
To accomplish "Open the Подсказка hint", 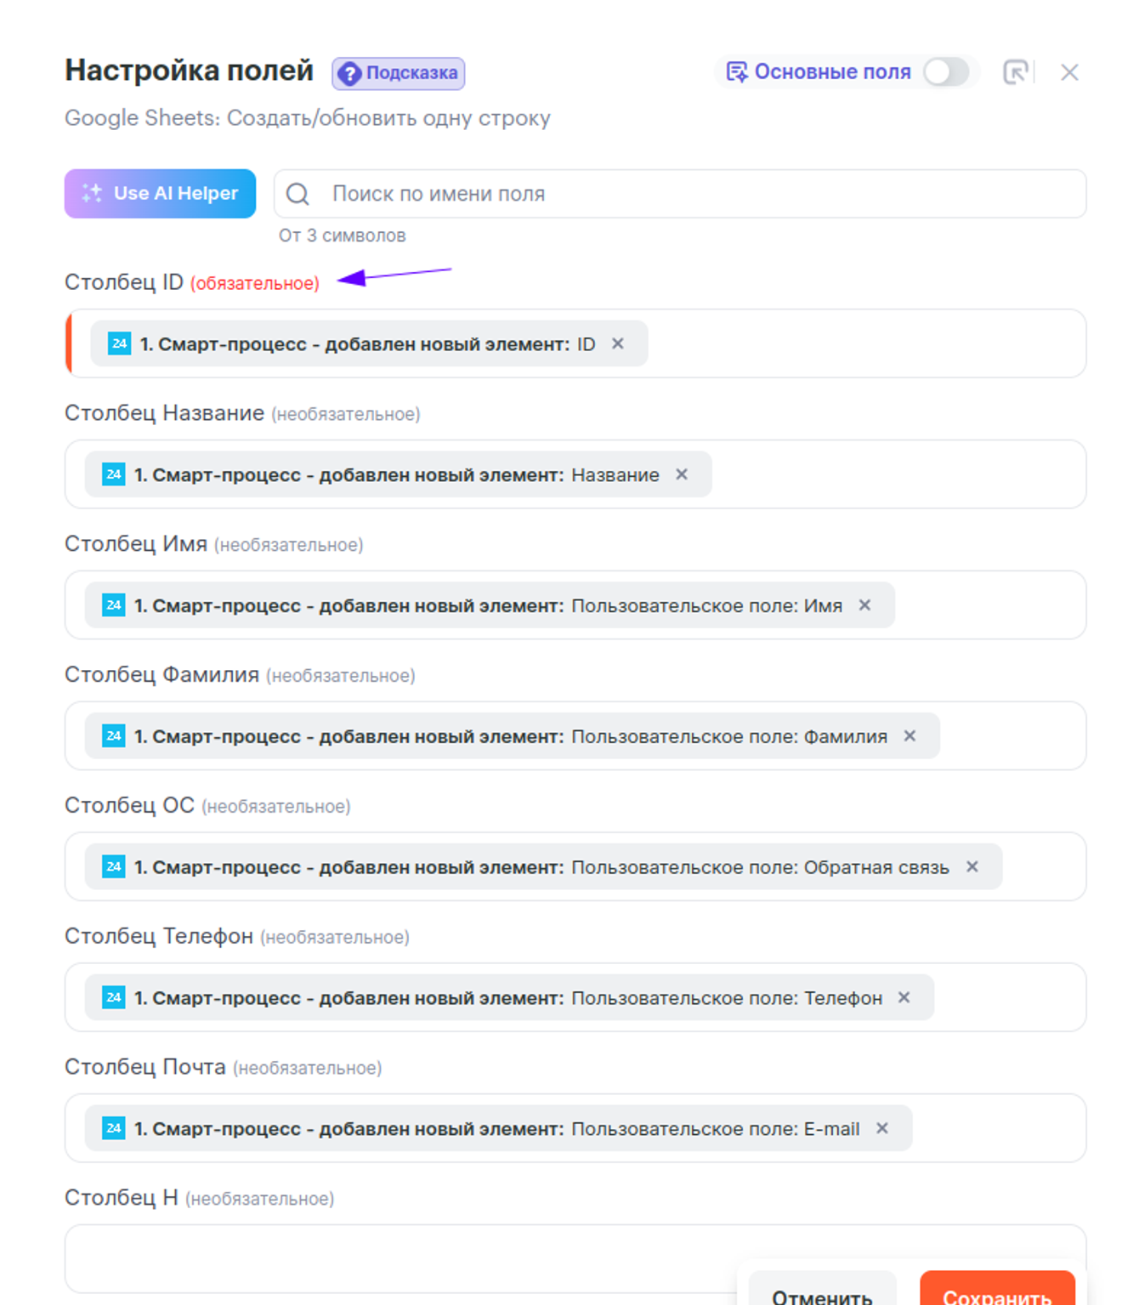I will [399, 73].
